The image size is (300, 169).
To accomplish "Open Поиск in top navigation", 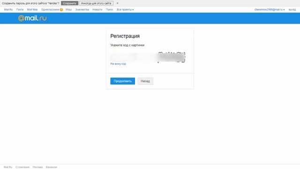I will [109, 9].
